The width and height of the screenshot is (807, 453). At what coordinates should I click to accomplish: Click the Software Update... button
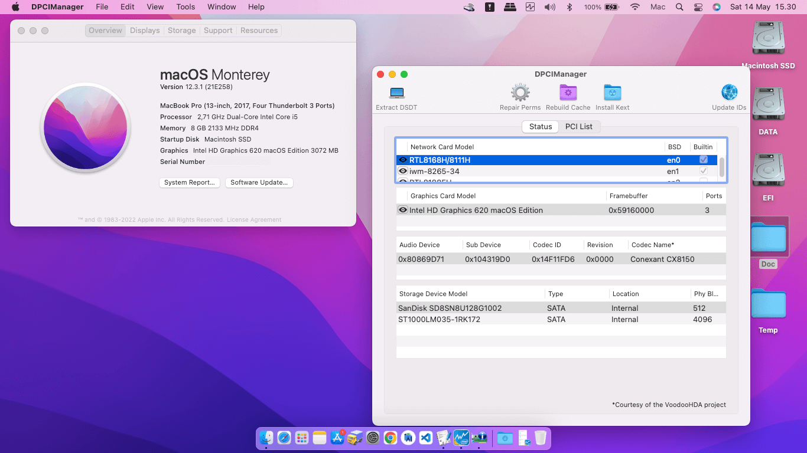tap(259, 183)
